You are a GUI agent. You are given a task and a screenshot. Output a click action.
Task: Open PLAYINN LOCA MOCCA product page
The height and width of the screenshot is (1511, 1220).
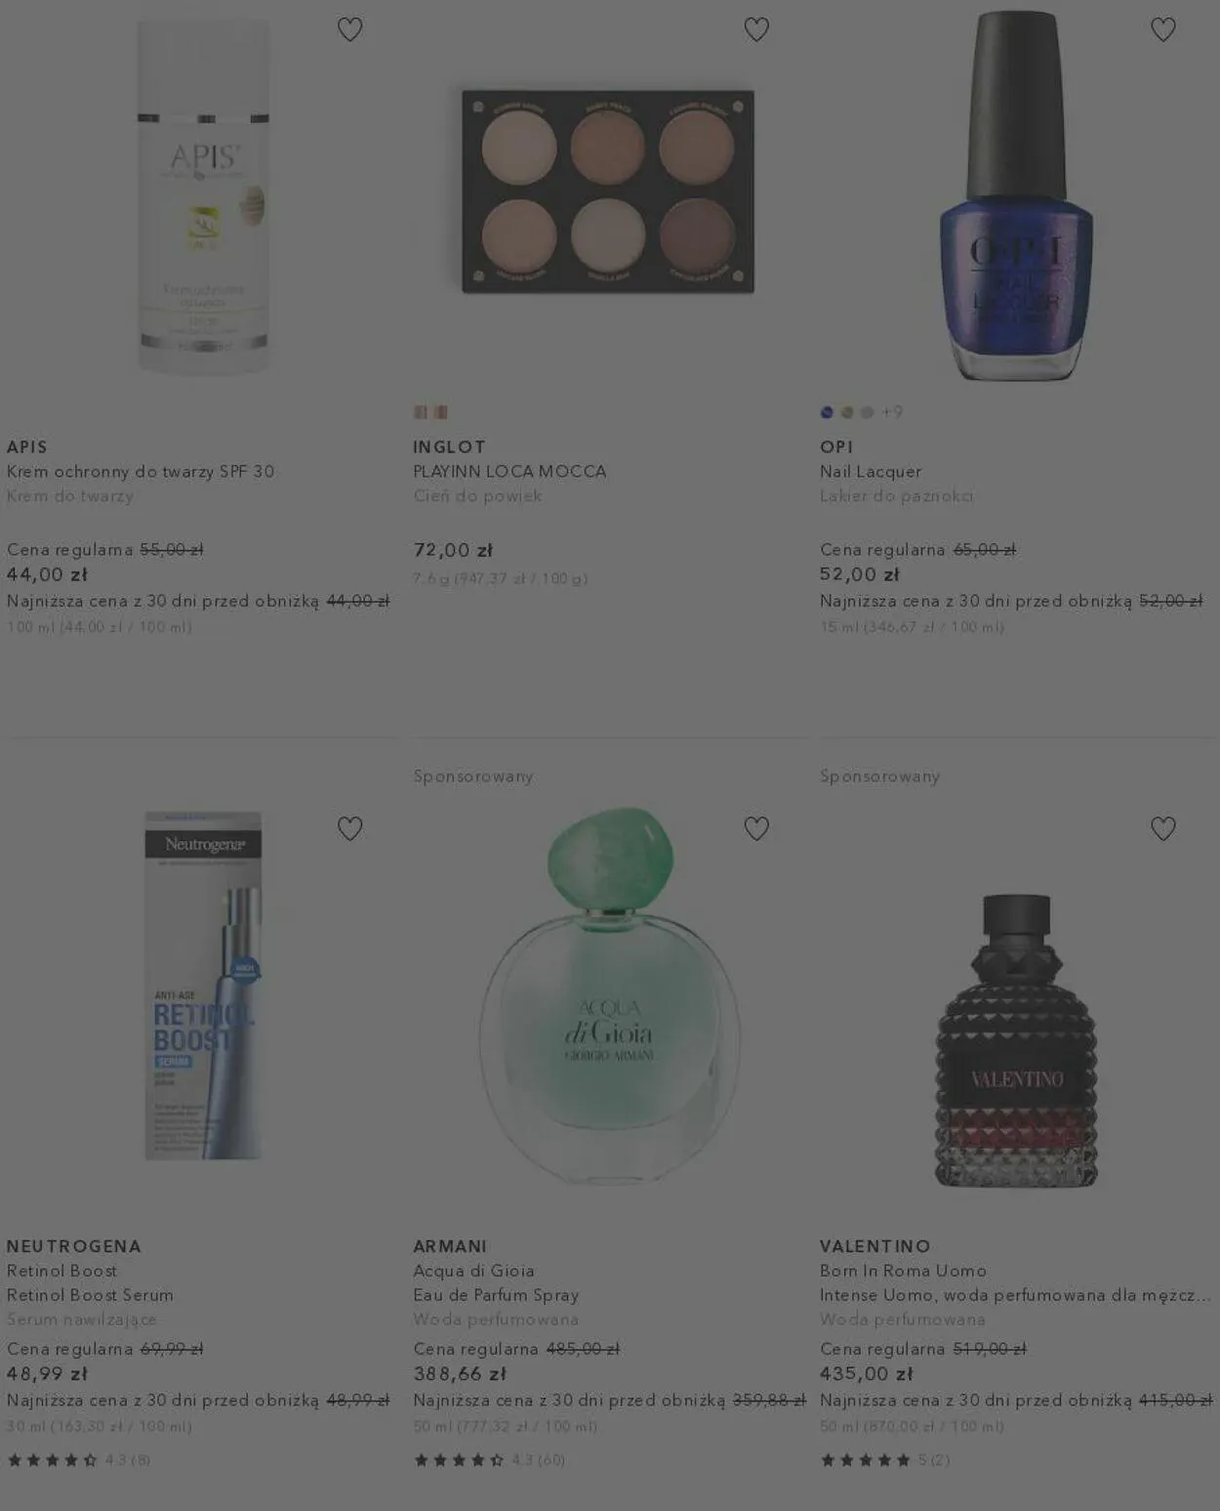pyautogui.click(x=509, y=471)
